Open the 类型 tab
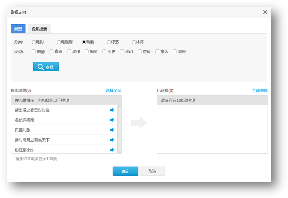The image size is (288, 198). point(18,29)
